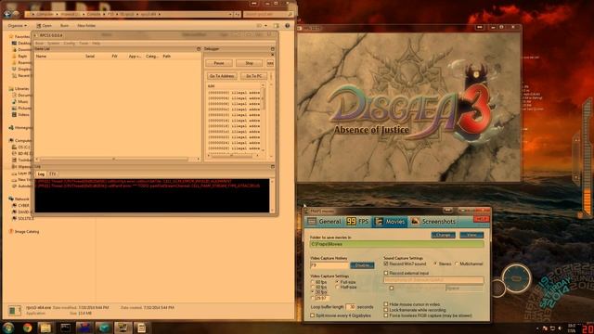
Task: Enable Hide mouse cursor in video
Action: click(x=386, y=304)
